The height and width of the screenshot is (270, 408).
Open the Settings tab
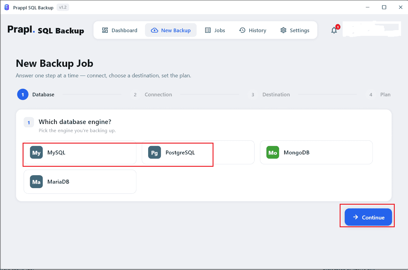pyautogui.click(x=295, y=30)
